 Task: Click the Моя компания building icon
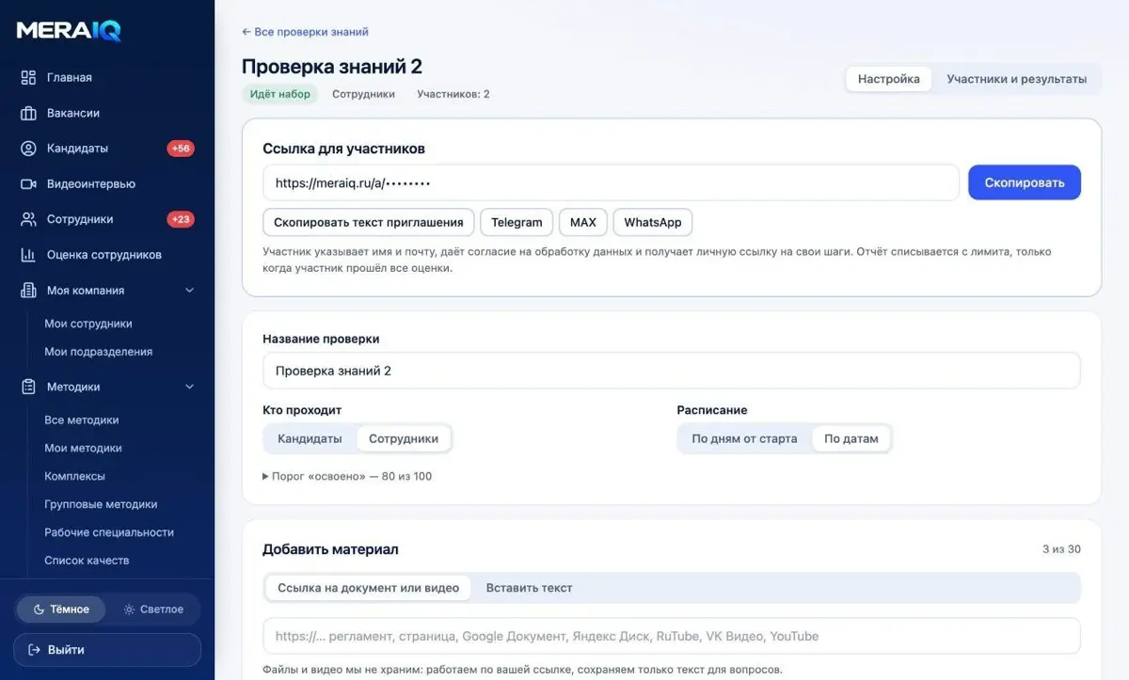coord(28,291)
